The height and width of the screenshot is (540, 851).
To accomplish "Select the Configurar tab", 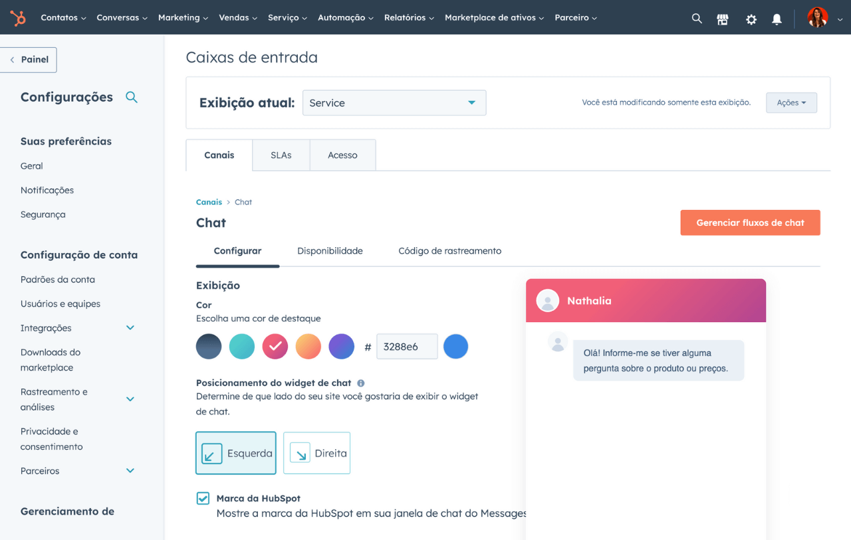I will coord(237,251).
